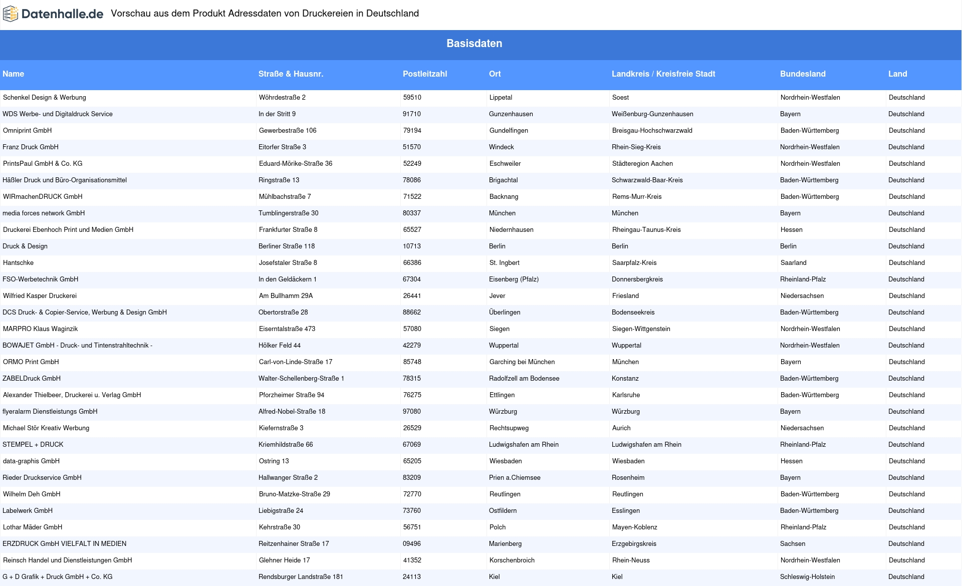
Task: Click Druckerei Ebenhoch Print und Medien GmbH
Action: 68,230
